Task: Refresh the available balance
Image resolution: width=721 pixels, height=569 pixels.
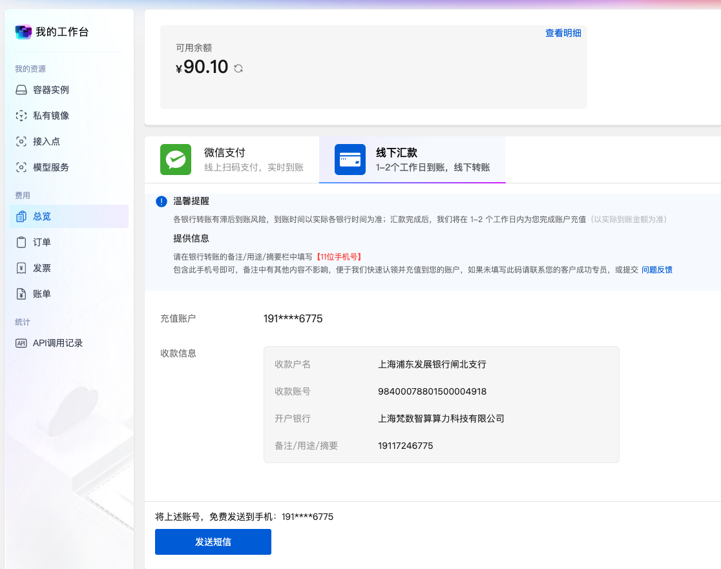Action: 238,68
